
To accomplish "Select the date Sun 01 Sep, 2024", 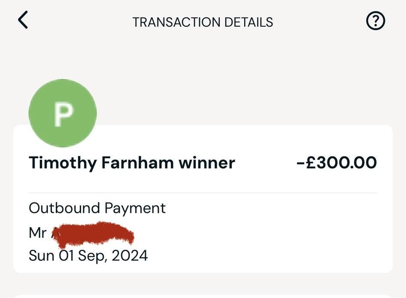I will pos(88,256).
